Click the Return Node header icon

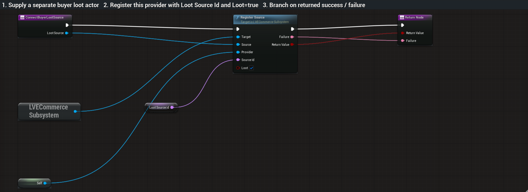click(x=402, y=17)
